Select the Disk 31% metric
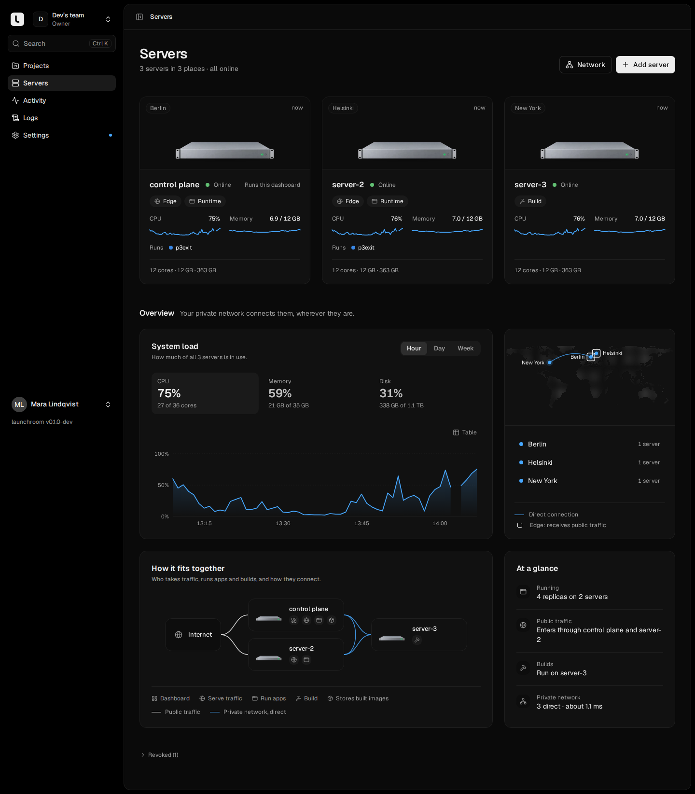This screenshot has width=695, height=794. pos(427,393)
